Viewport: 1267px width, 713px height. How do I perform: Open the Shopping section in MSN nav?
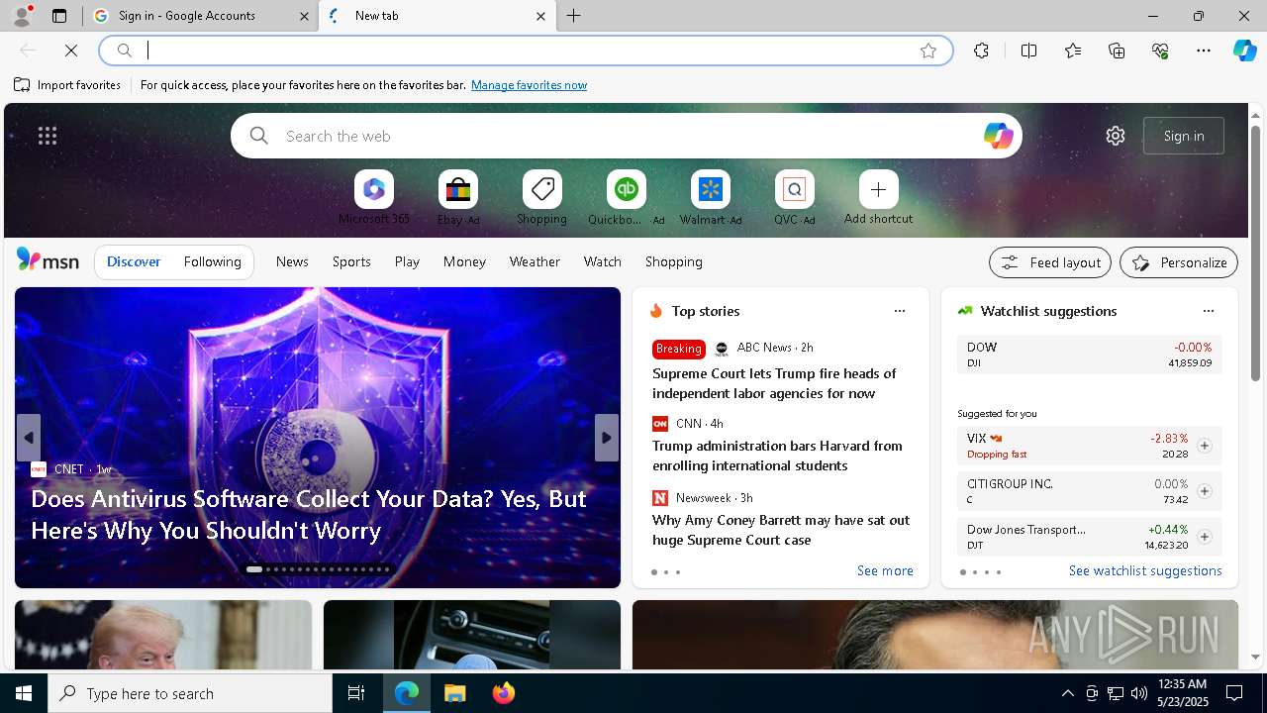pyautogui.click(x=674, y=261)
